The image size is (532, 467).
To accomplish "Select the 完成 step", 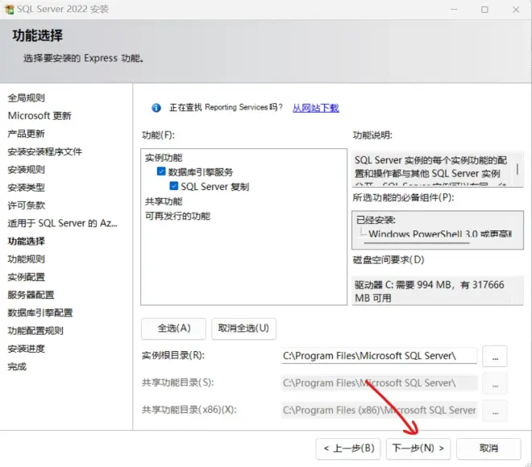I will 17,366.
